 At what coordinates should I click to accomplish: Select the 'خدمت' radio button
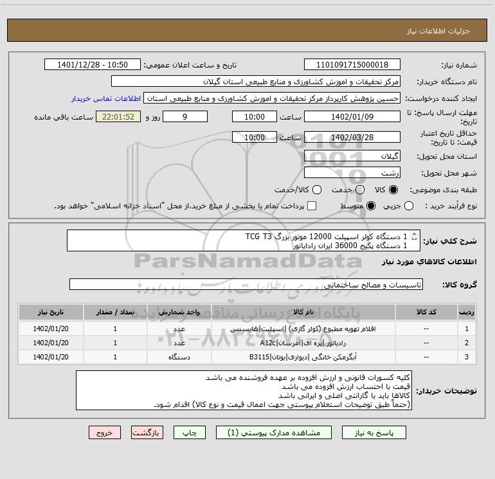click(x=360, y=190)
